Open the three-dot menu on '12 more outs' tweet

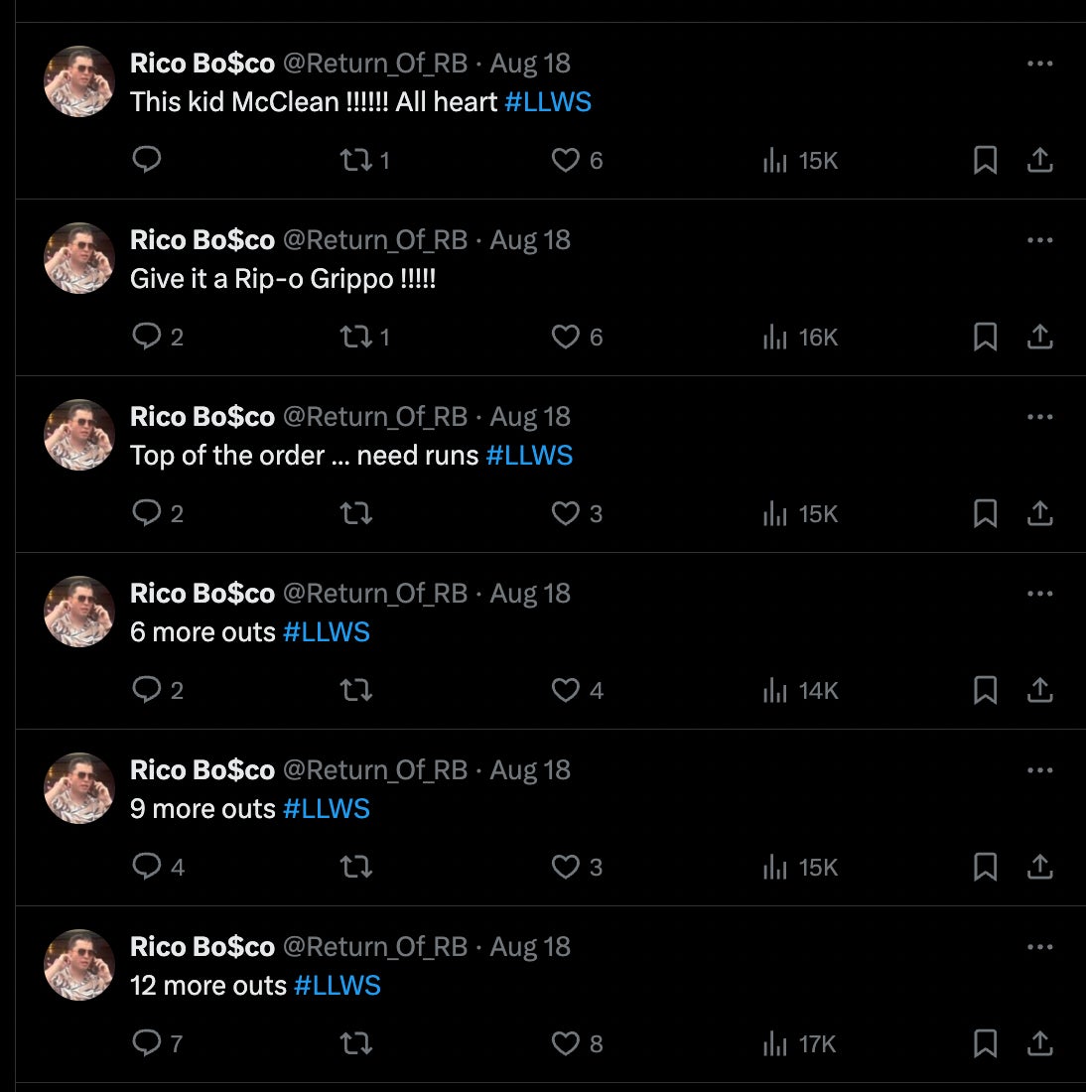point(1039,947)
